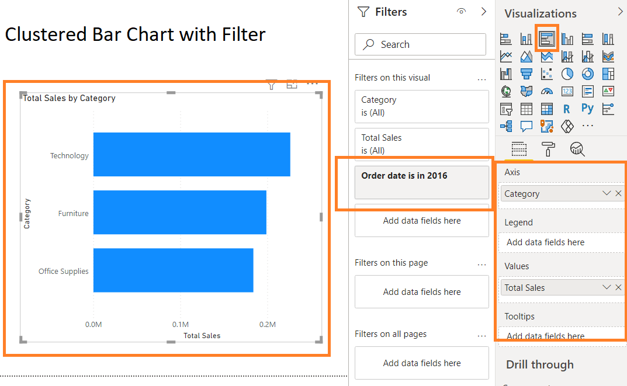627x386 pixels.
Task: Remove Category from Axis with the X
Action: [x=618, y=193]
